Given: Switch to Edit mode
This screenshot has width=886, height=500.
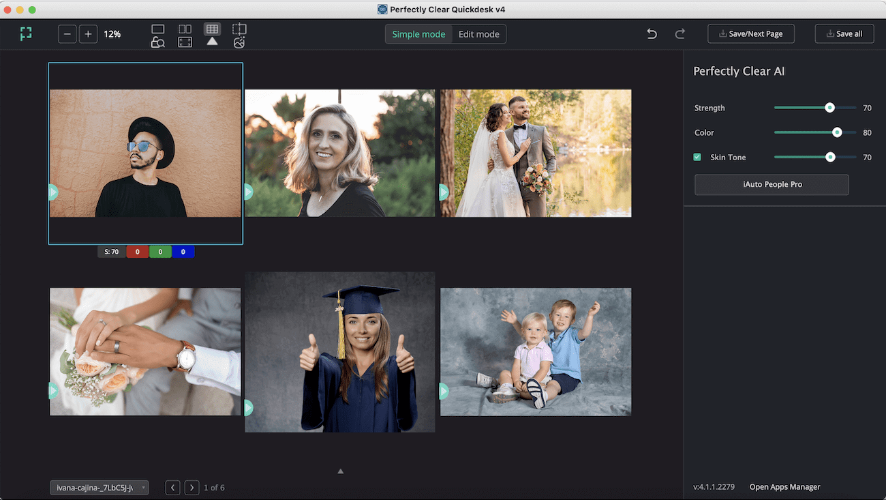Looking at the screenshot, I should click(x=478, y=34).
